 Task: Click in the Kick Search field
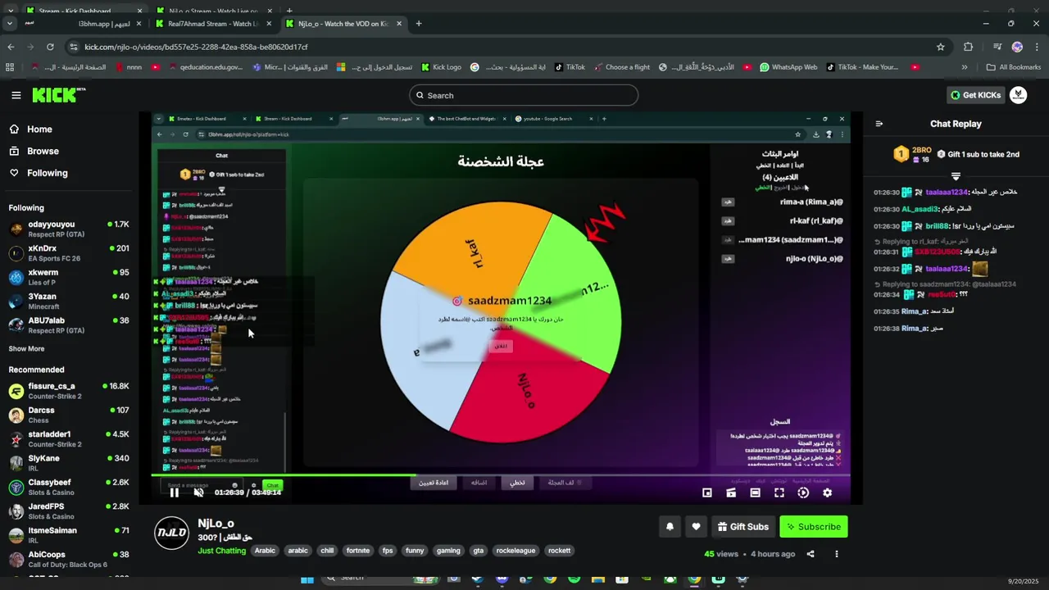point(524,95)
